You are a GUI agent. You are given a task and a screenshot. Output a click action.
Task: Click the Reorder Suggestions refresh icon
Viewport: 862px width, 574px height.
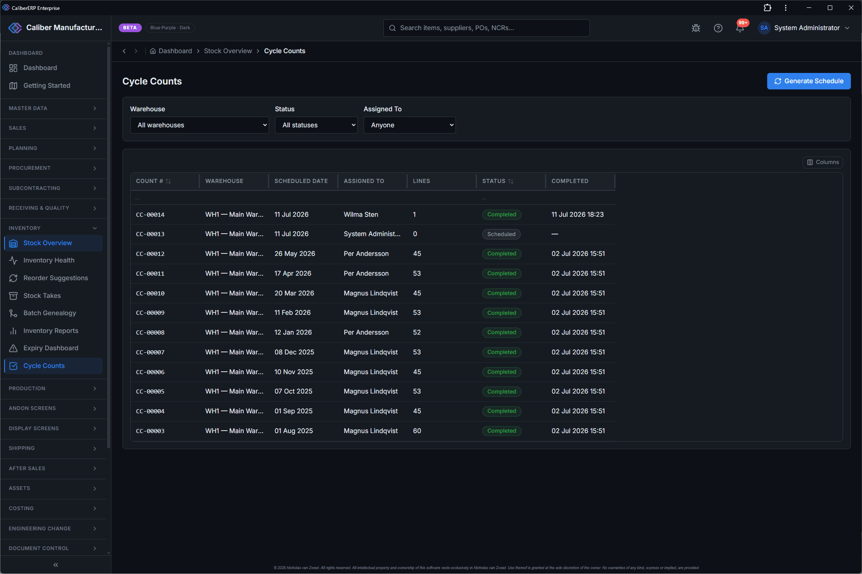[13, 278]
